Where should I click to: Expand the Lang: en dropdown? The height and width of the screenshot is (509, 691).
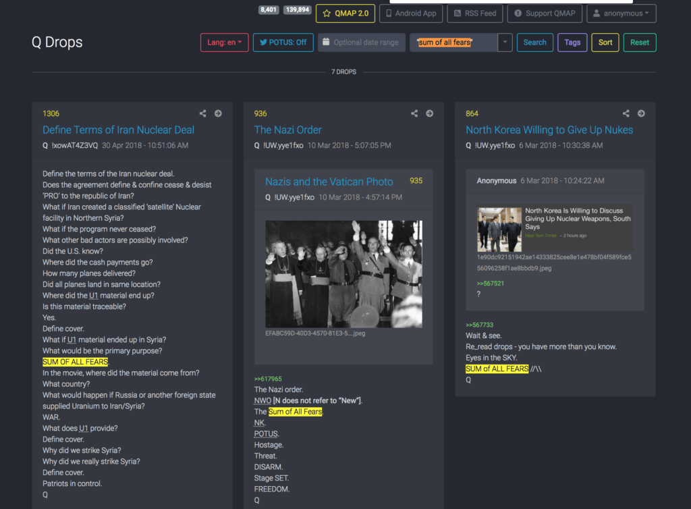coord(225,43)
